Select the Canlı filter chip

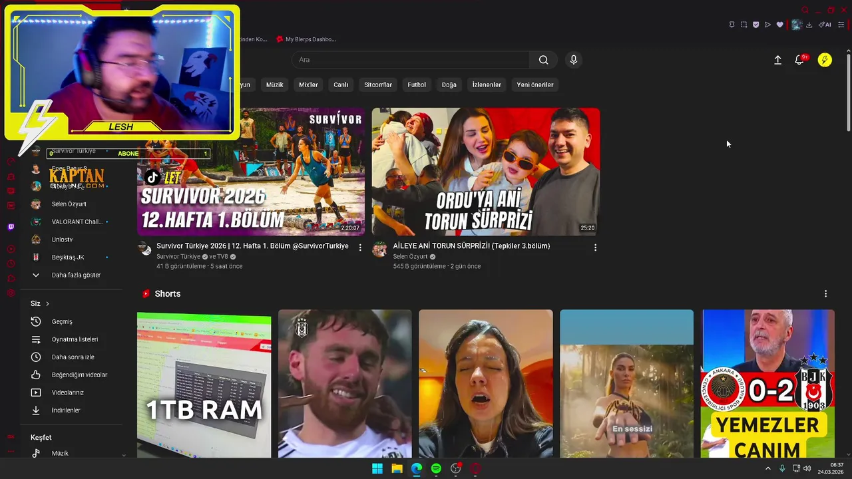pos(341,84)
